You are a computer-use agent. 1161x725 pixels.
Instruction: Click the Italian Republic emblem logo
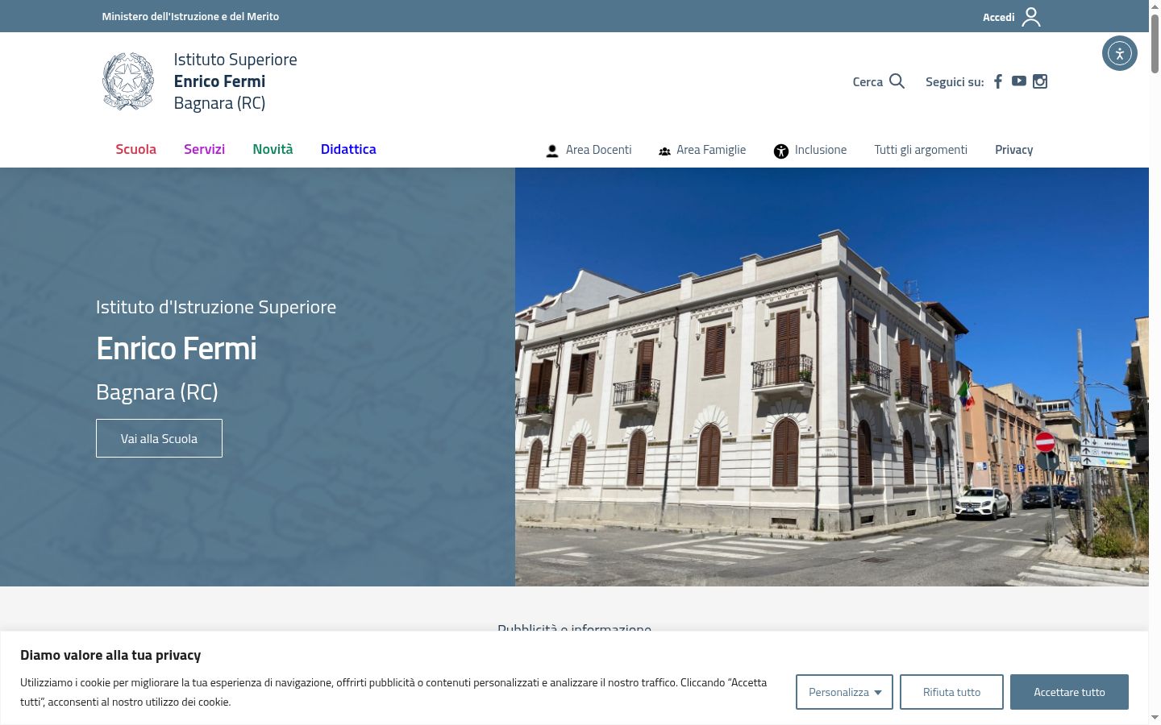pyautogui.click(x=128, y=81)
